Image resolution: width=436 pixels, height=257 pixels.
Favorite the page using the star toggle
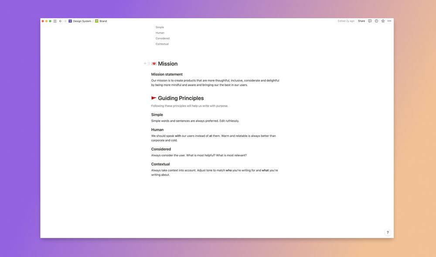(x=382, y=20)
